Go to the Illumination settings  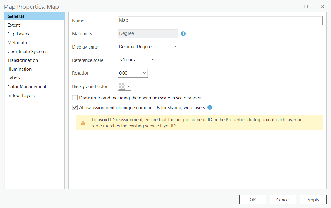click(19, 69)
